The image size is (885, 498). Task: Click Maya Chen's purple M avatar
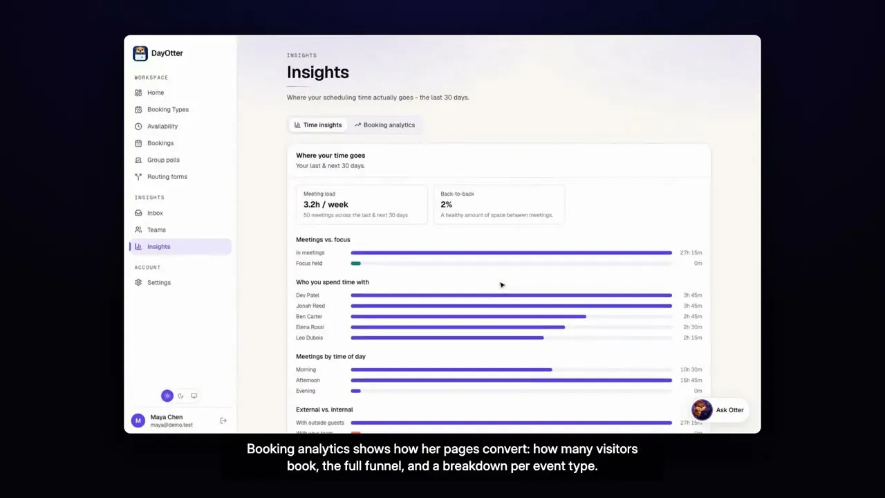coord(138,421)
